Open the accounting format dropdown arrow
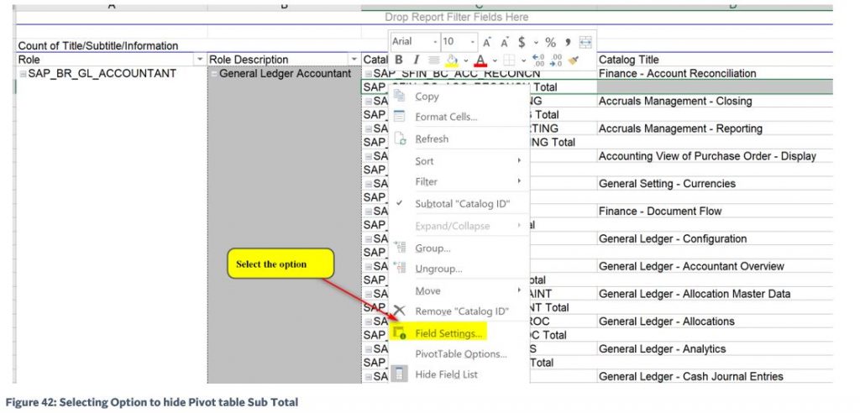The height and width of the screenshot is (413, 860). pyautogui.click(x=536, y=42)
